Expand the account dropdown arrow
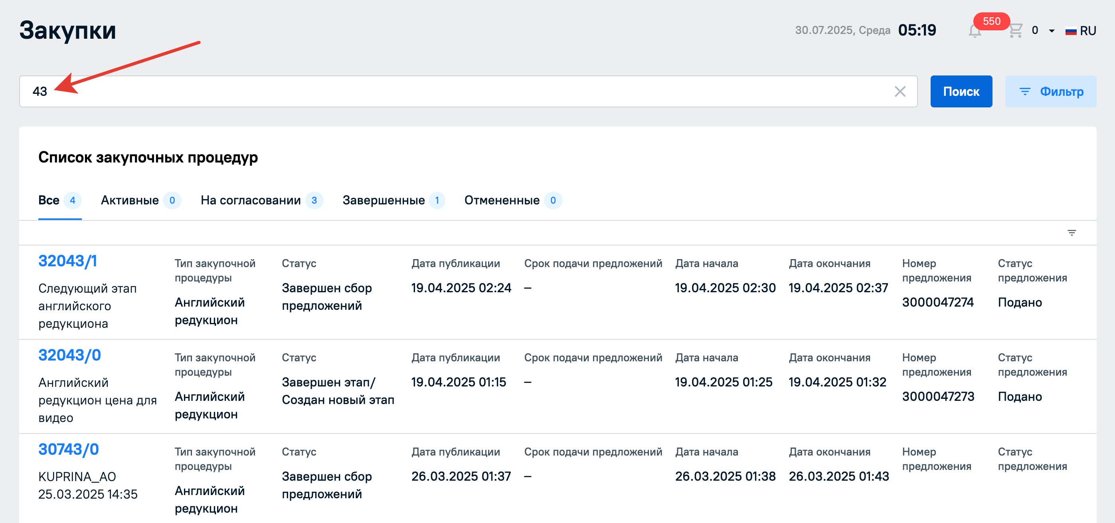This screenshot has width=1115, height=523. (x=1052, y=31)
